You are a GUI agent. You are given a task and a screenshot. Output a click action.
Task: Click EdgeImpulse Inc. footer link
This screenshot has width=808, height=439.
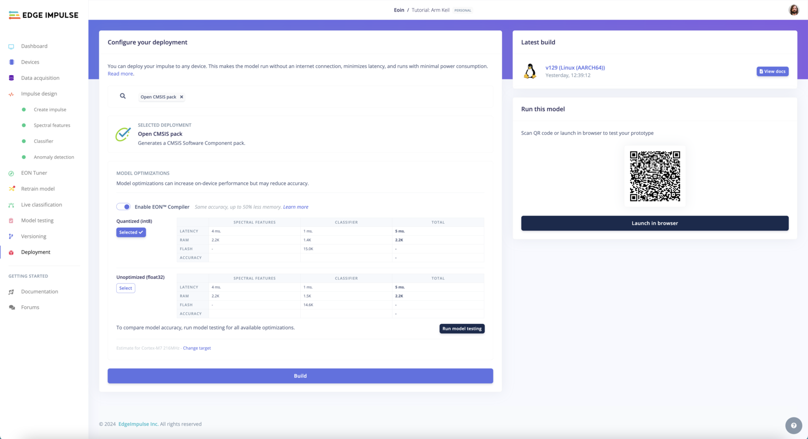coord(138,424)
